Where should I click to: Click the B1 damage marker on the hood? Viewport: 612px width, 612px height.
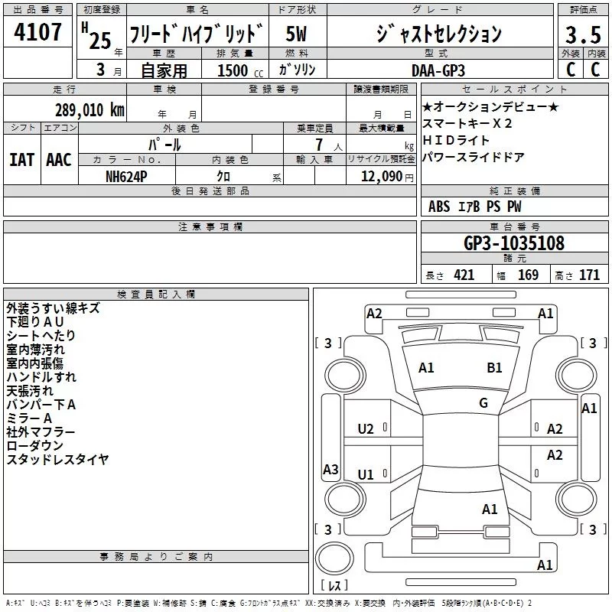pyautogui.click(x=494, y=368)
